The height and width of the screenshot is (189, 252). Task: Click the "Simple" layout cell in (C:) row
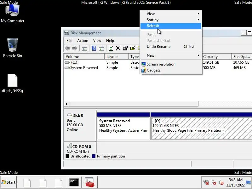pyautogui.click(x=112, y=62)
